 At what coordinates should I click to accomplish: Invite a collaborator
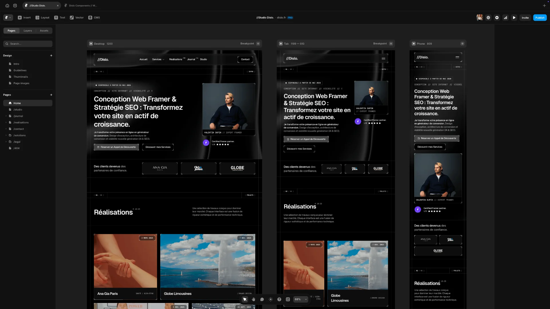click(525, 17)
